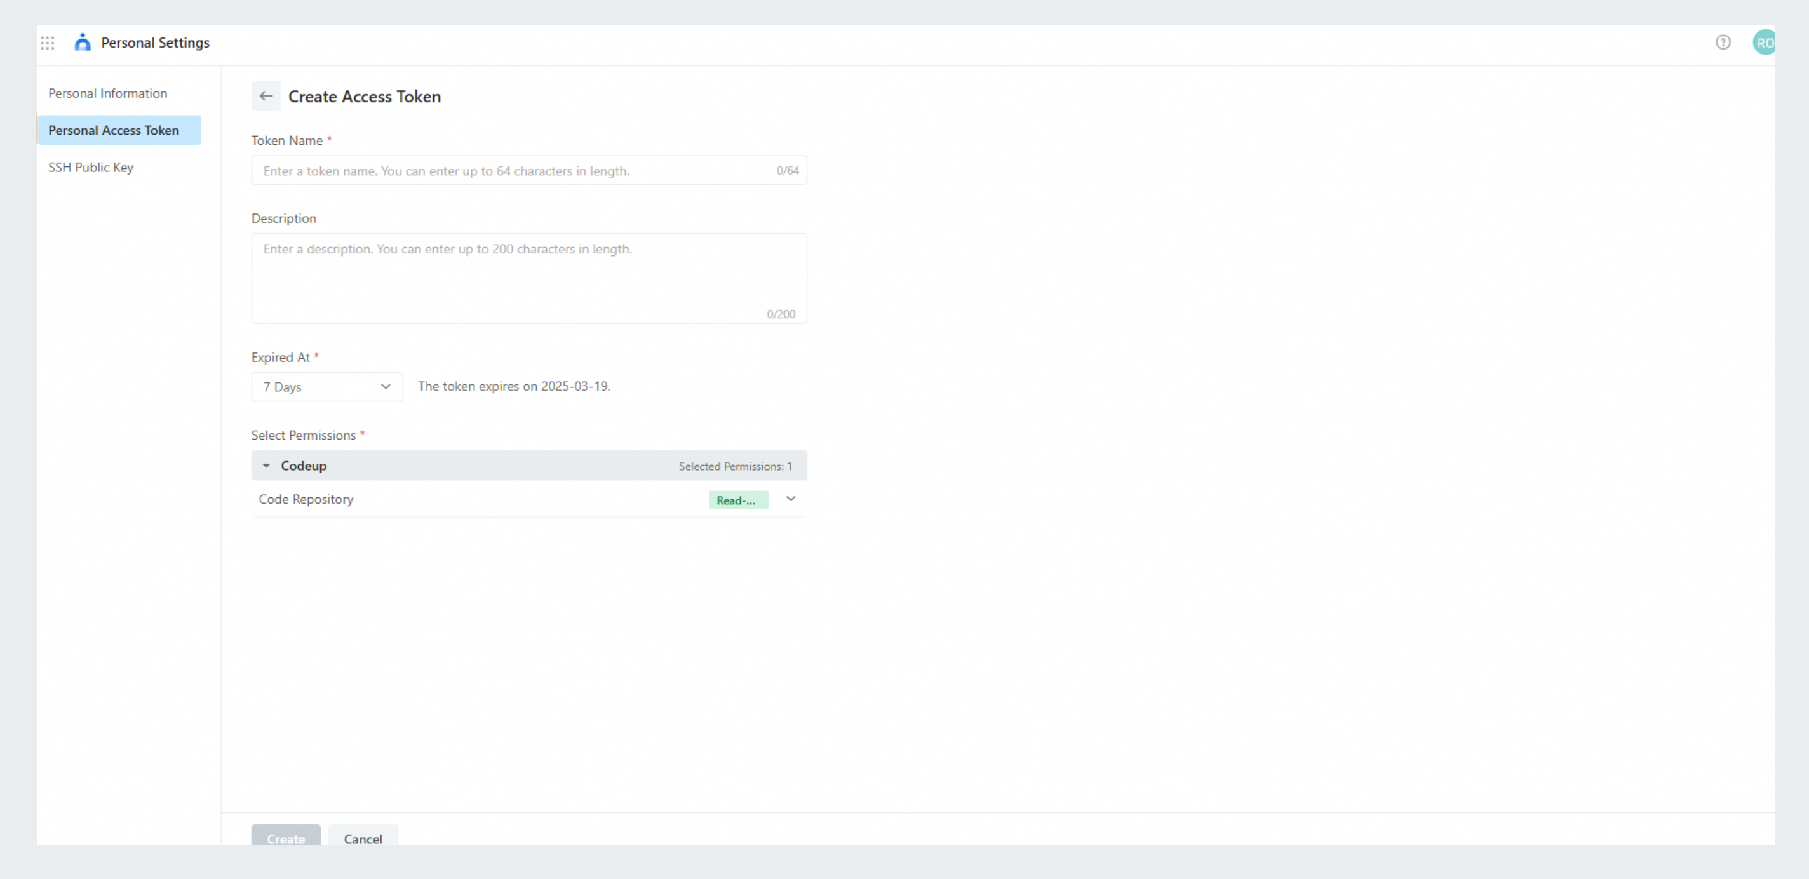
Task: Click the Selected Permissions: 1 text
Action: (x=734, y=466)
